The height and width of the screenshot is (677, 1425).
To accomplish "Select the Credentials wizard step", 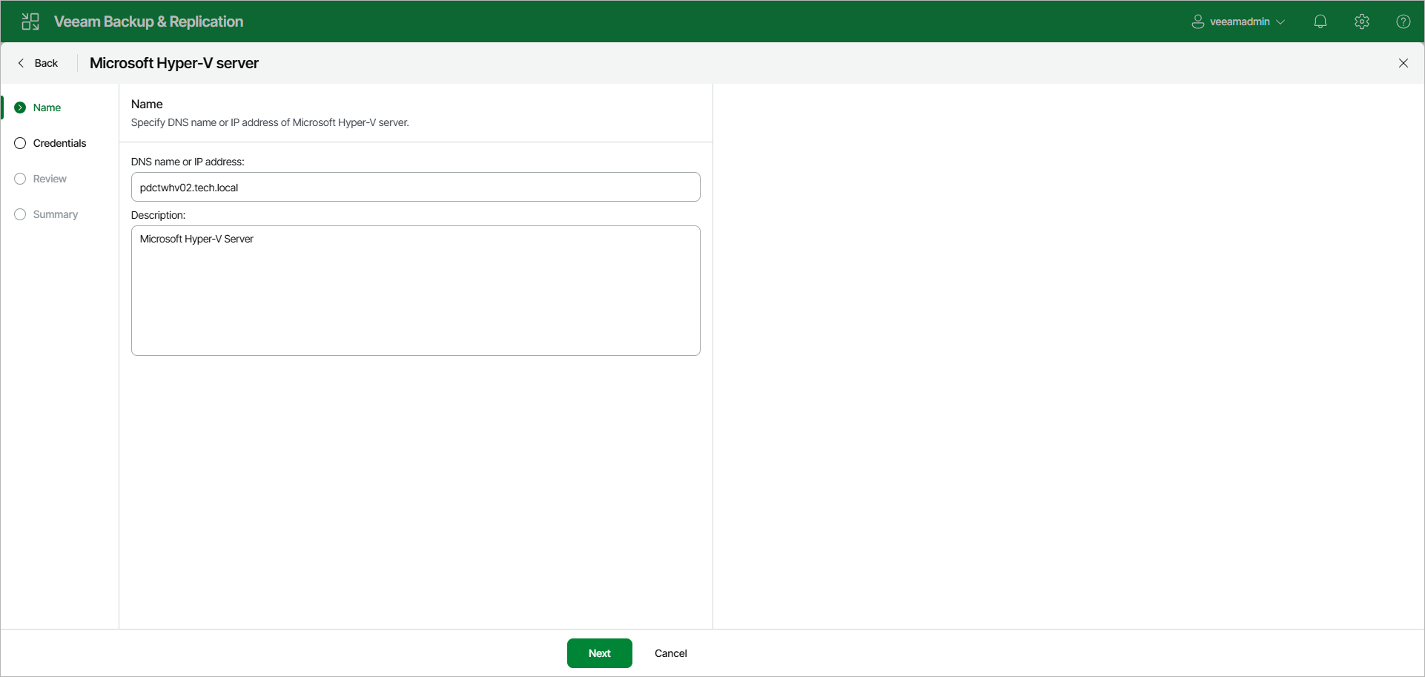I will [x=59, y=143].
